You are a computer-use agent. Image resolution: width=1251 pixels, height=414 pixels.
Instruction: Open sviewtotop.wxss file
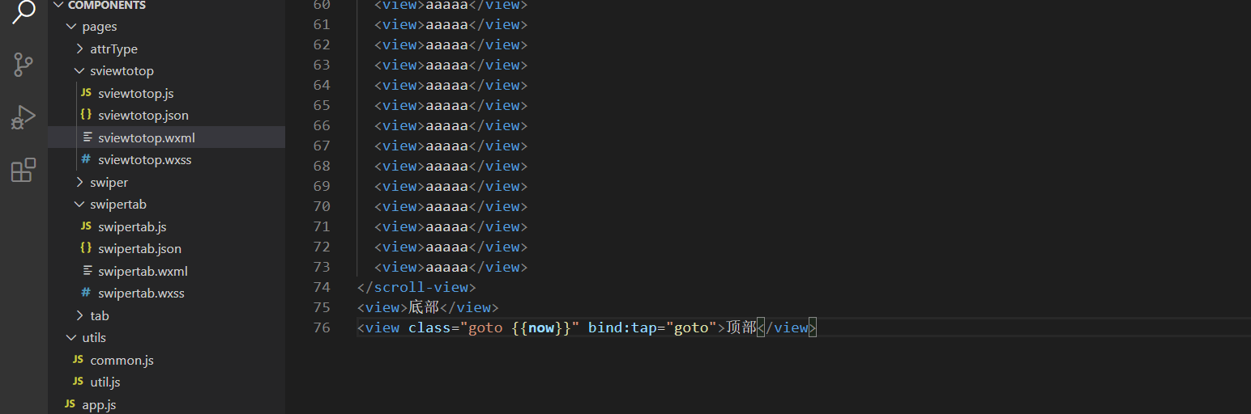pos(145,160)
